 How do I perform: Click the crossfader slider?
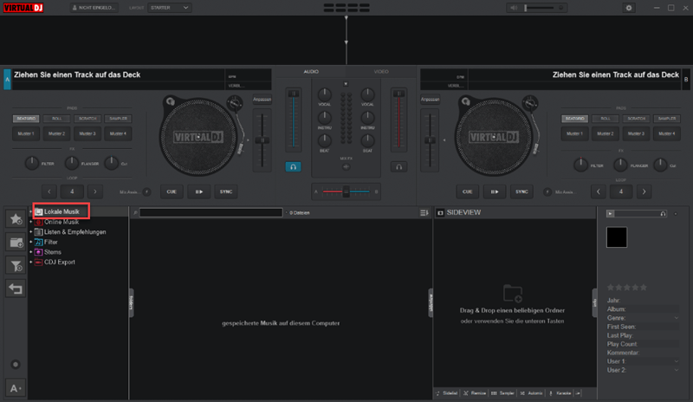pyautogui.click(x=346, y=191)
